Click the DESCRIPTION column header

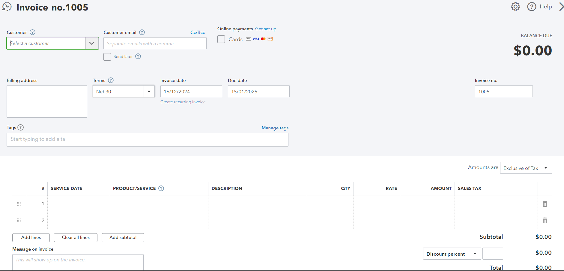click(227, 188)
